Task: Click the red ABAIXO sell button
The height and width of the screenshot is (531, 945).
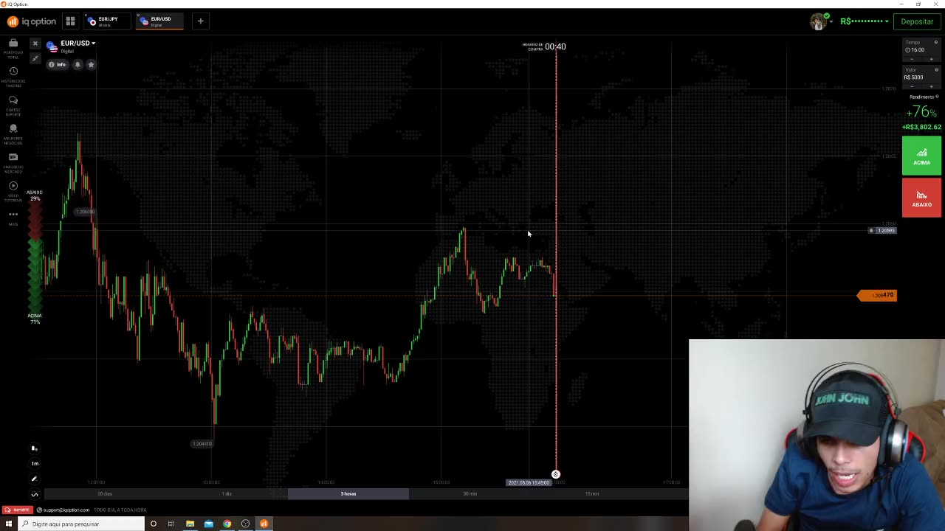Action: [921, 198]
